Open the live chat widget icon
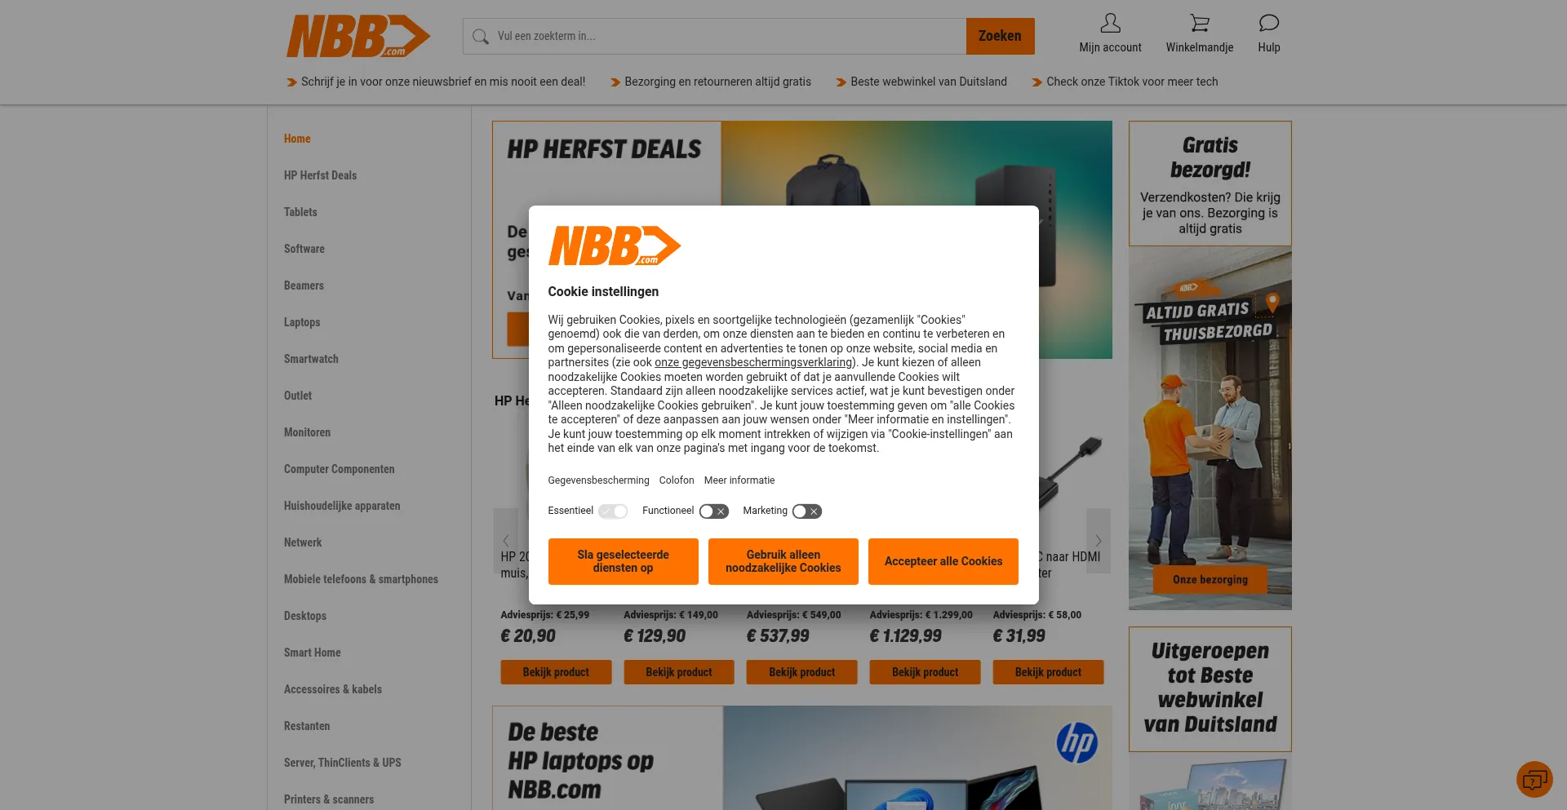Image resolution: width=1567 pixels, height=810 pixels. (x=1534, y=780)
